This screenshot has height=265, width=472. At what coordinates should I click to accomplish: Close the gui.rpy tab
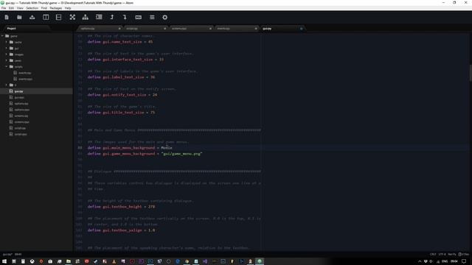click(302, 29)
